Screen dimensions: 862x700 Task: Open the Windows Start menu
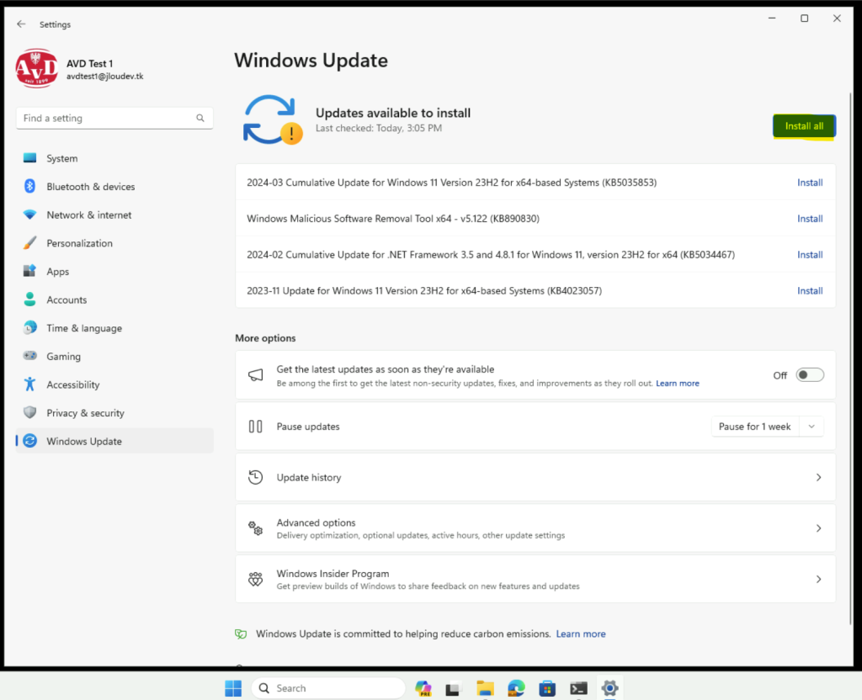pos(233,688)
